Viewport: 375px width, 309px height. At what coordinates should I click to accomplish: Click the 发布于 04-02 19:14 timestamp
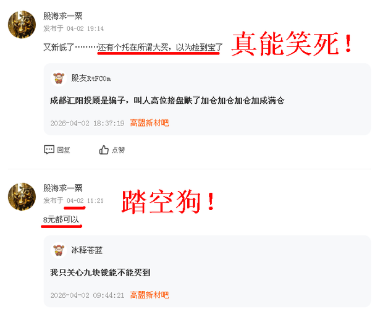[x=74, y=28]
